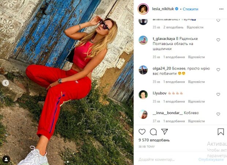Open the 9 570 вподобань likes list
The image size is (227, 165).
pos(154,140)
